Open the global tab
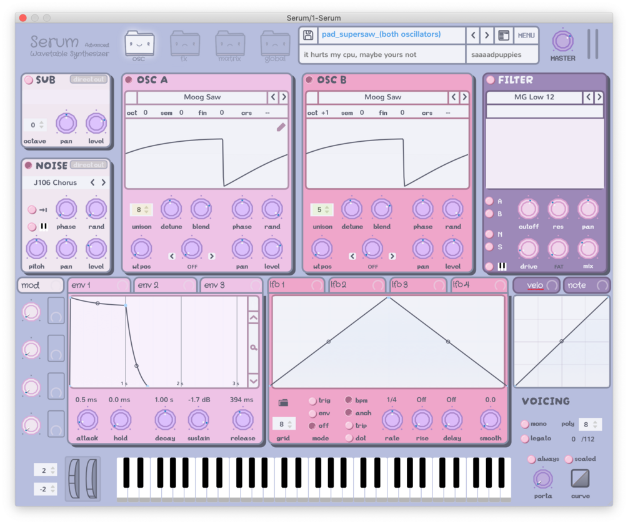 point(275,46)
